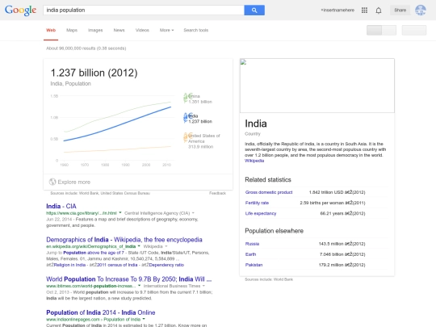
Task: Expand en.wikipedia.org URL dropdown arrow
Action: coord(139,246)
